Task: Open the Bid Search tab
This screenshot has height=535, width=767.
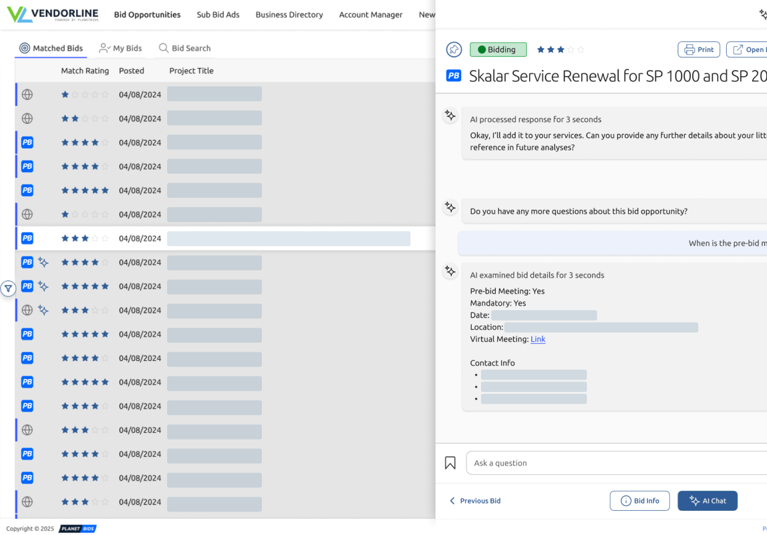Action: 184,48
